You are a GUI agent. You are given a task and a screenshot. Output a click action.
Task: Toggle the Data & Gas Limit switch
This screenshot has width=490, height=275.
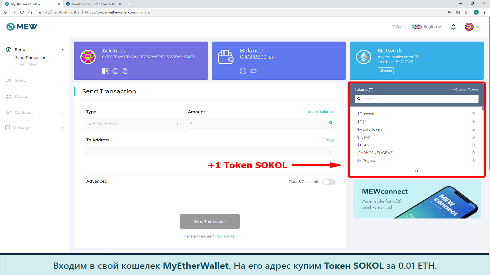(x=329, y=182)
